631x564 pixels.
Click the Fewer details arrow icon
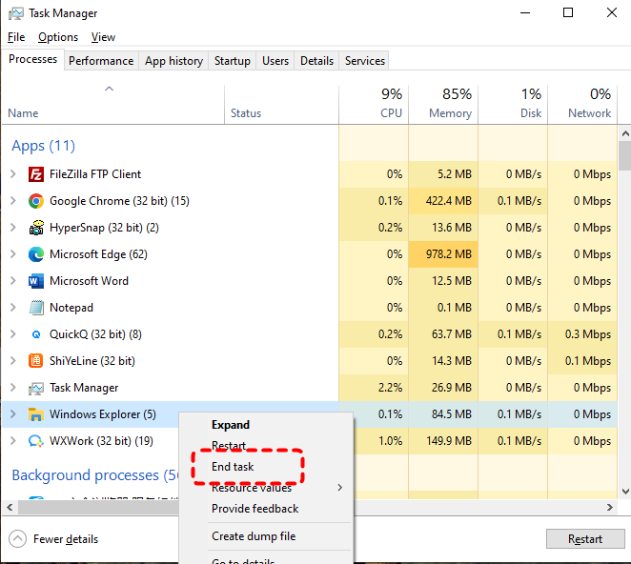click(x=18, y=538)
